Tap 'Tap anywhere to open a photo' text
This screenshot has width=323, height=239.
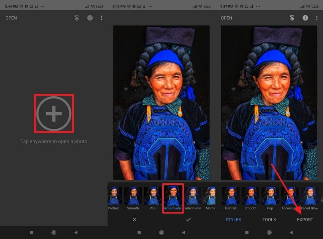(x=54, y=142)
